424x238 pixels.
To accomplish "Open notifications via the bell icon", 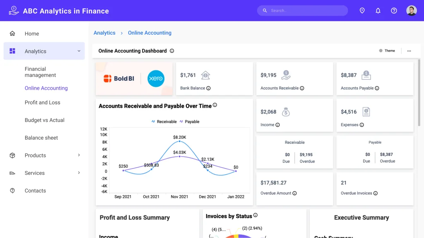I will (x=378, y=10).
